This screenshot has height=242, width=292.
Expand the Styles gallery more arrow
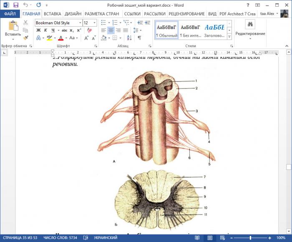click(x=229, y=37)
